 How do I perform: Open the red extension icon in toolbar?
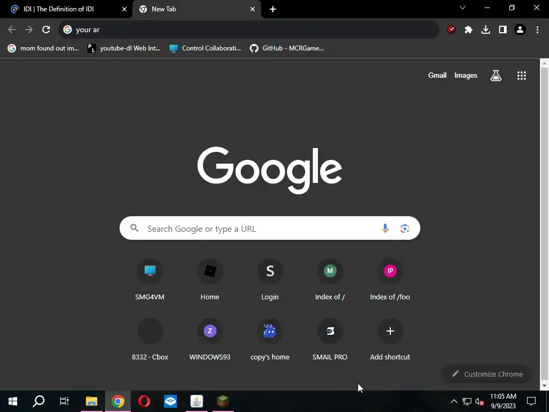[451, 30]
